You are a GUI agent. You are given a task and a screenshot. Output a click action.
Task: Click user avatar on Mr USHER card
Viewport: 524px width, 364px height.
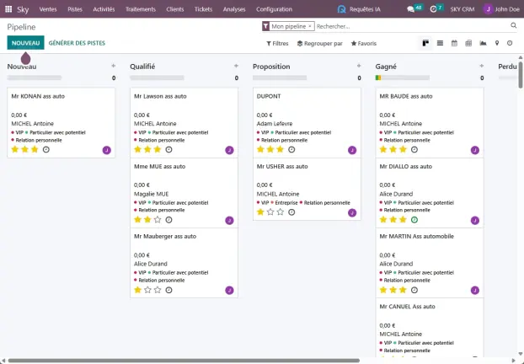pyautogui.click(x=352, y=212)
